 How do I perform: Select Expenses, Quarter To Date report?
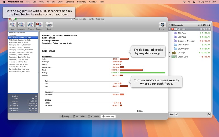pos(23,57)
